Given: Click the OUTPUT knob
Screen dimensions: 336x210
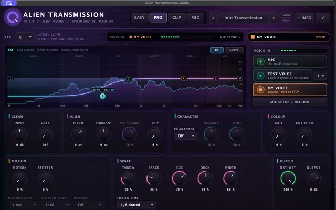Looking at the screenshot, I should click(313, 178).
